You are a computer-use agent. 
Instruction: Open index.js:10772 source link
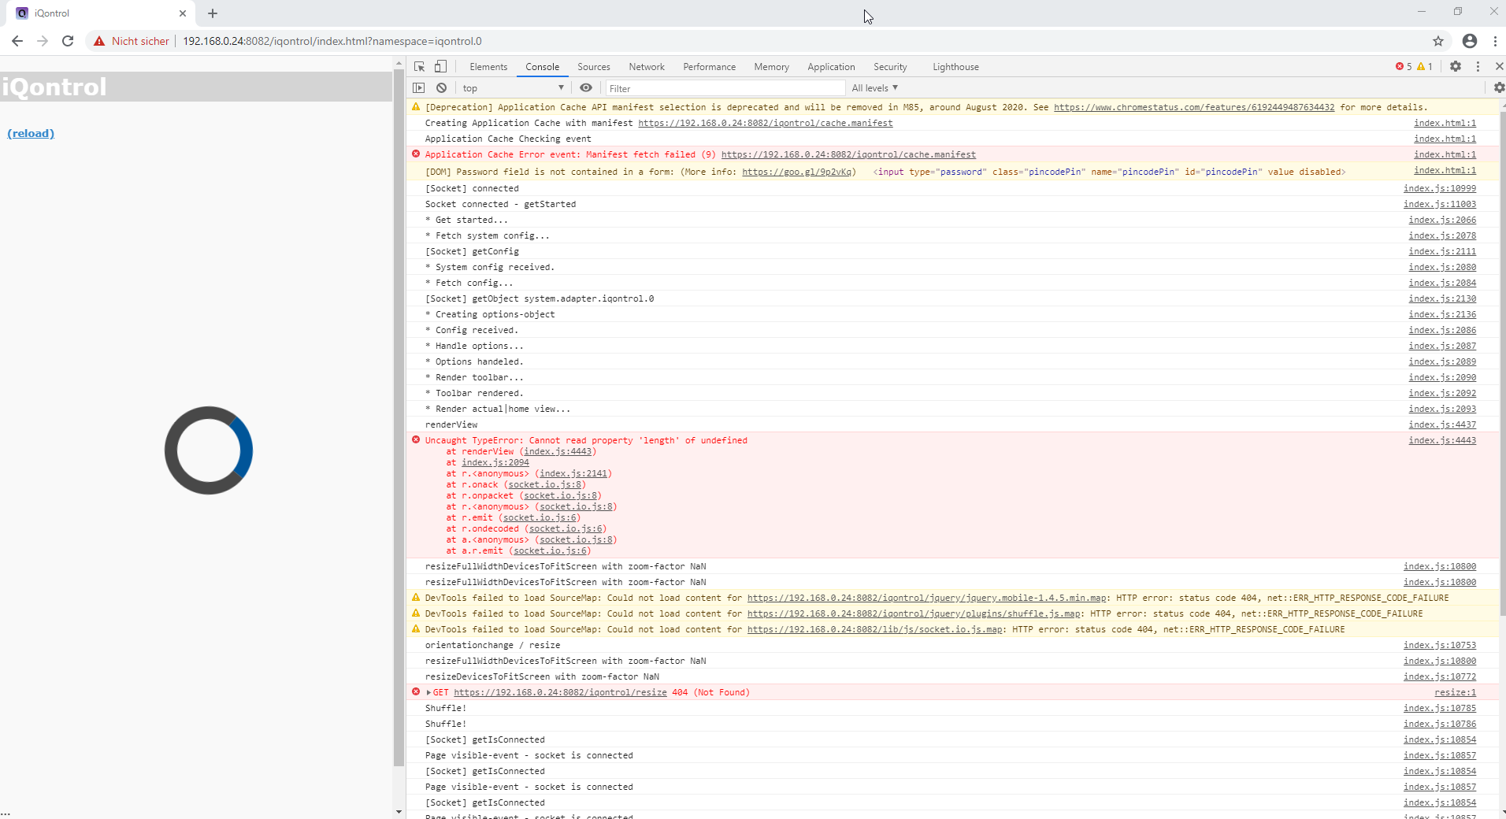tap(1440, 676)
